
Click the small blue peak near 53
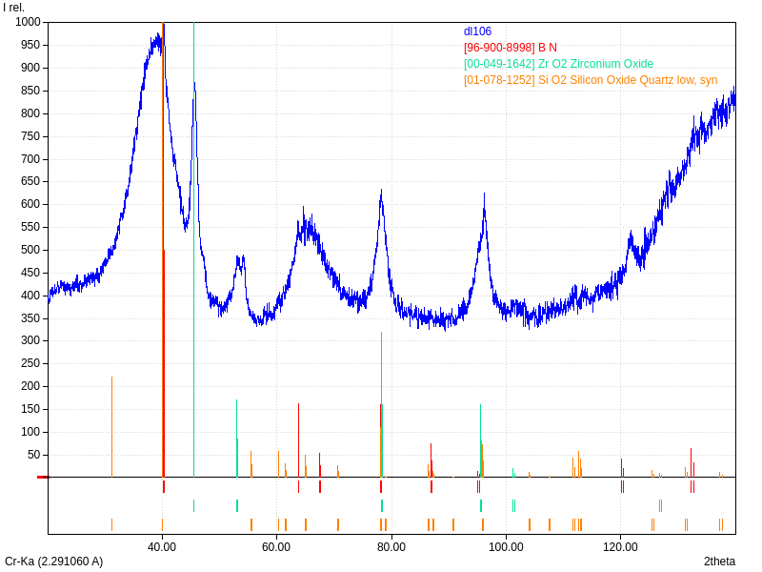click(x=240, y=259)
